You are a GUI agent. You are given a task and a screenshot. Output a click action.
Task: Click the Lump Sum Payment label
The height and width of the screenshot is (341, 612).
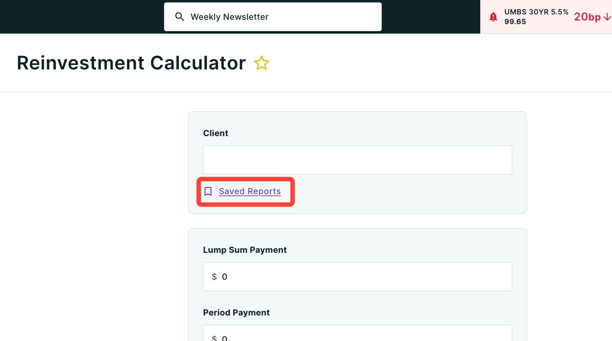pyautogui.click(x=245, y=250)
